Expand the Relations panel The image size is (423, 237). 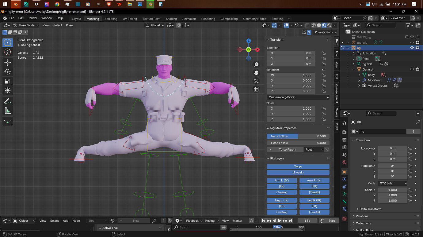pyautogui.click(x=362, y=216)
